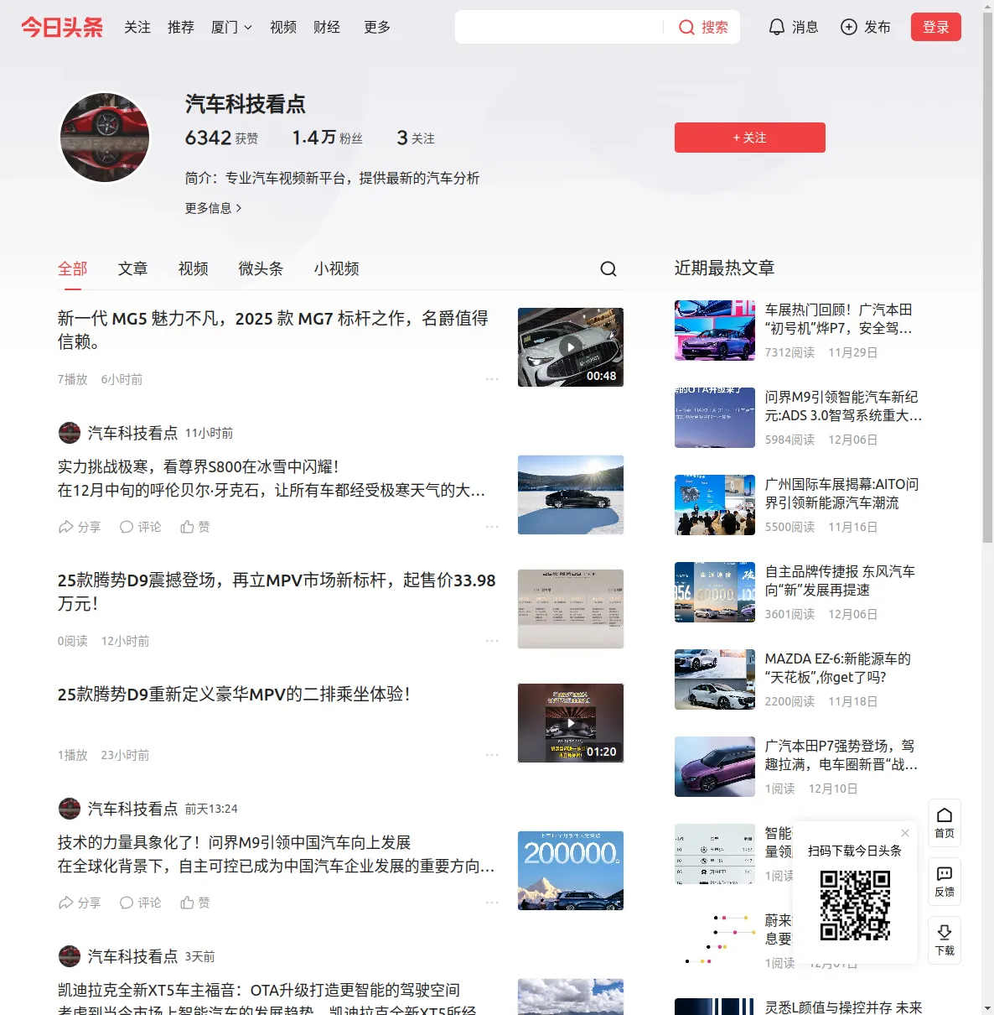
Task: Search within this author's posts
Action: coord(608,268)
